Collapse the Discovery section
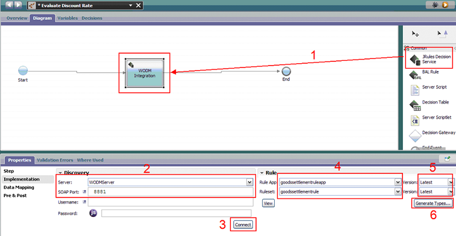This screenshot has width=456, height=236. point(60,173)
